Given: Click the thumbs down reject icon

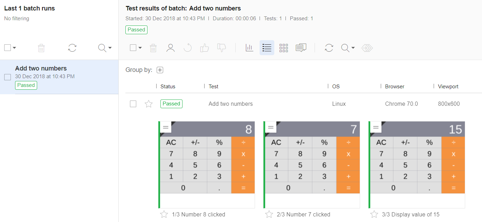Looking at the screenshot, I should coord(222,48).
